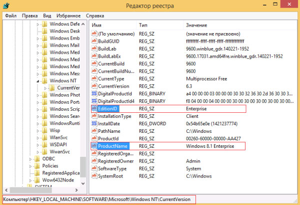Open the Файл menu
The width and height of the screenshot is (300, 205).
pos(10,16)
